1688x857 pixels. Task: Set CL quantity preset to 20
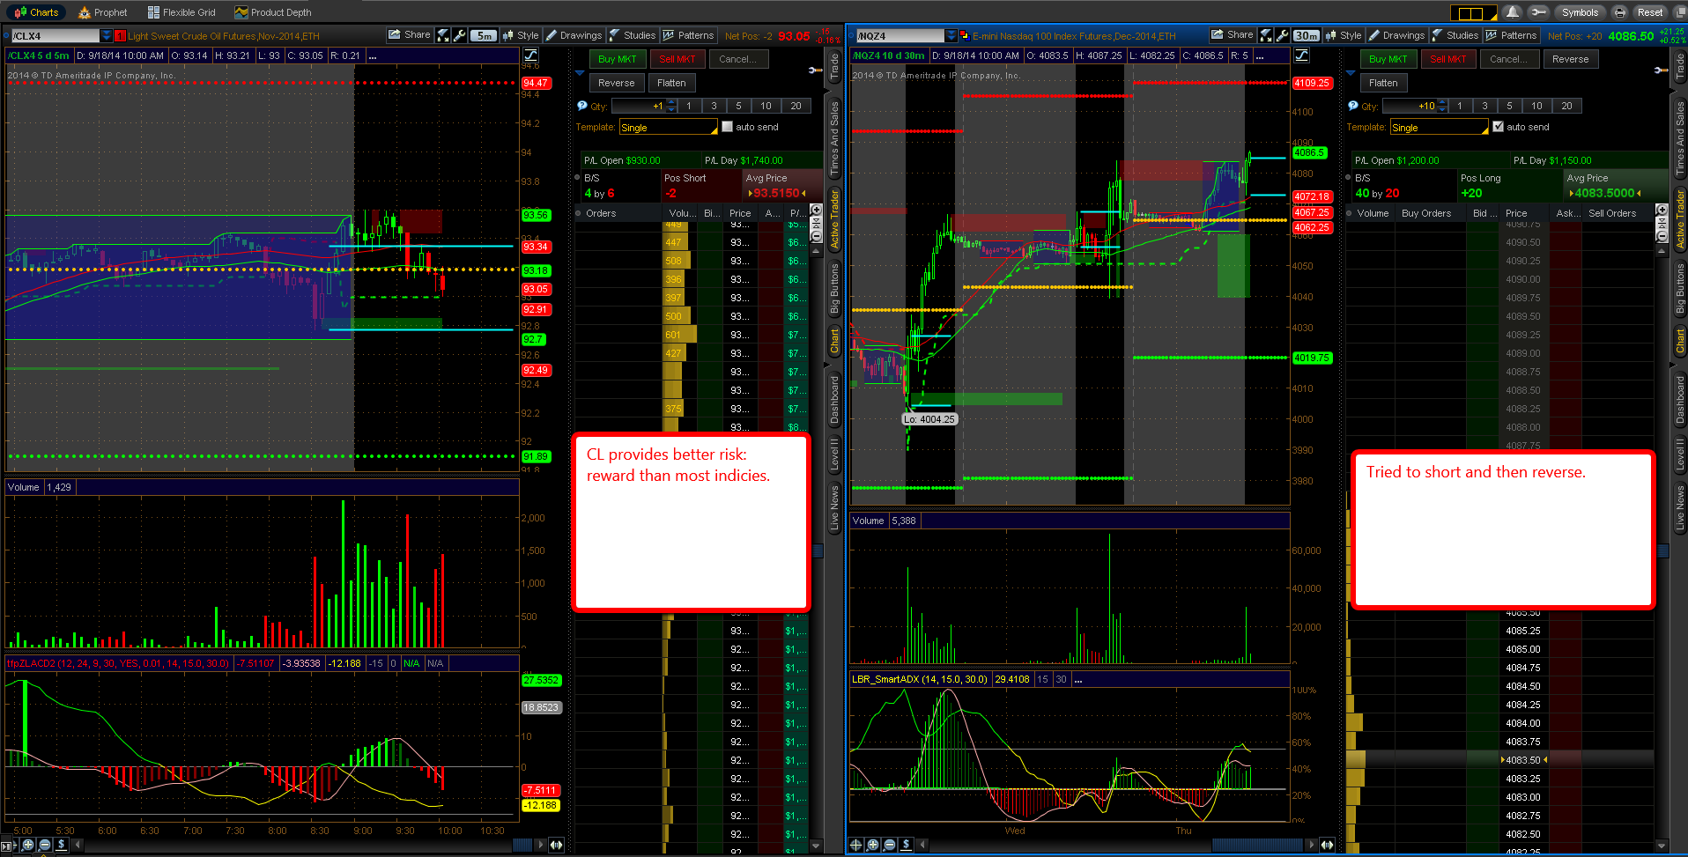(x=796, y=106)
